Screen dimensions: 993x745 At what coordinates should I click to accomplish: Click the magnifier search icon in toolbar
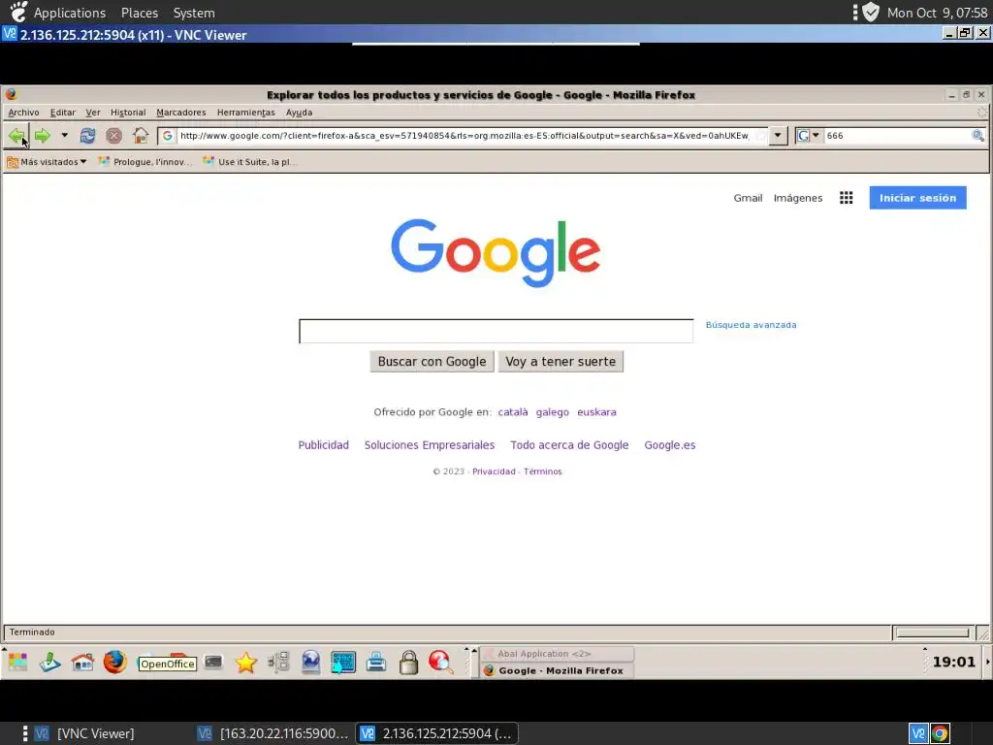[x=977, y=136]
